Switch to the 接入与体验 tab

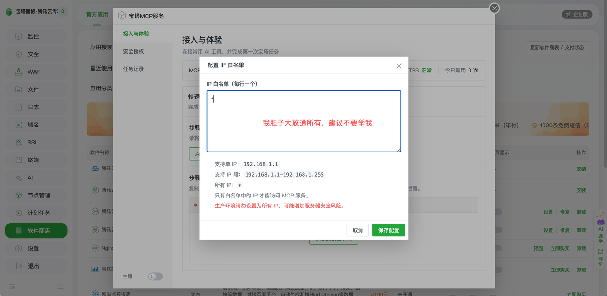pos(136,34)
